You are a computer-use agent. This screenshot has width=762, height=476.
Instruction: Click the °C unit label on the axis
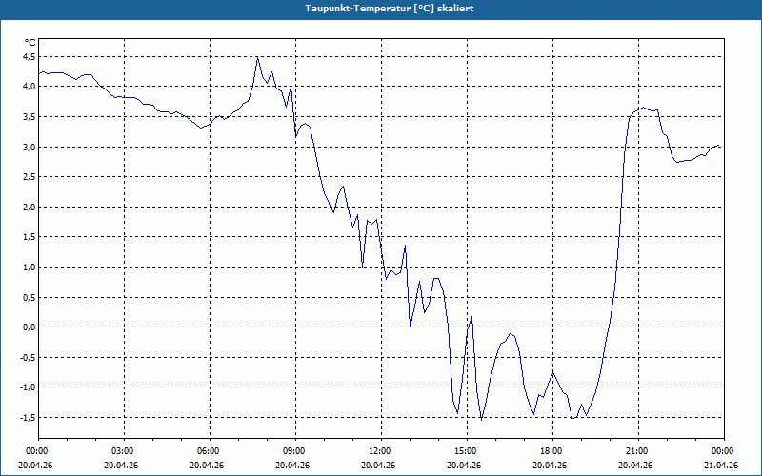30,43
